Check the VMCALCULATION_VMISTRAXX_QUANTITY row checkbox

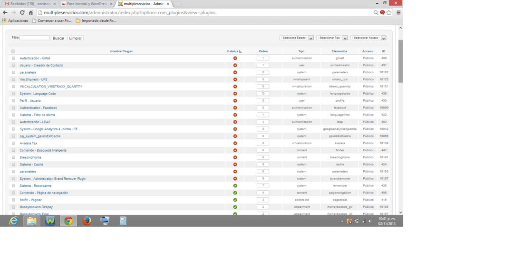tap(13, 87)
